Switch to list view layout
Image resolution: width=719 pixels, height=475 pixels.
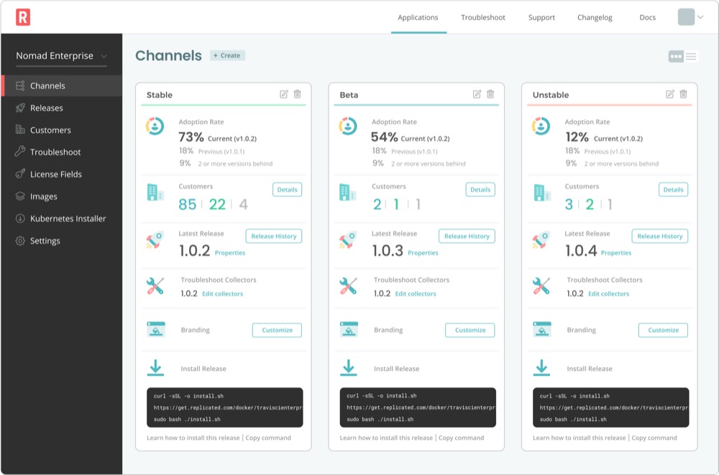coord(691,57)
